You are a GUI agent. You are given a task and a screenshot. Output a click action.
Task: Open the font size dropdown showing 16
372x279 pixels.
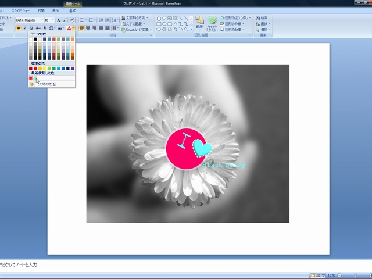pos(53,20)
